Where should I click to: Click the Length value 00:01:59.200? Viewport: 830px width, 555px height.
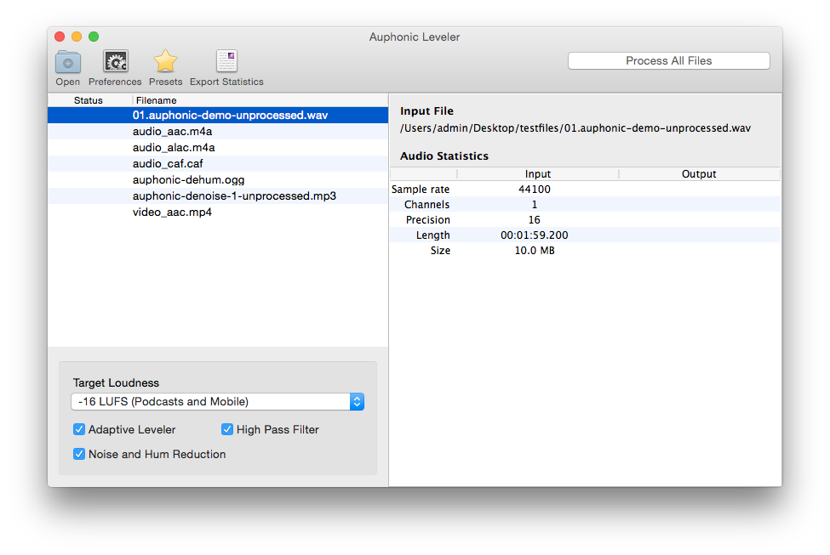point(535,235)
